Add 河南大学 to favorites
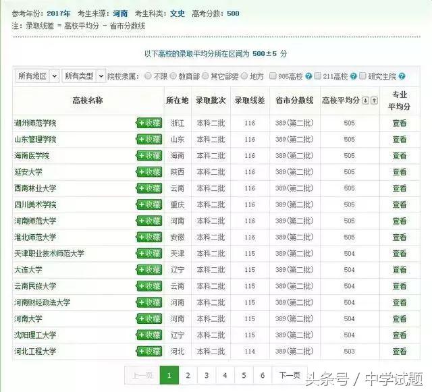The image size is (432, 392). (148, 318)
